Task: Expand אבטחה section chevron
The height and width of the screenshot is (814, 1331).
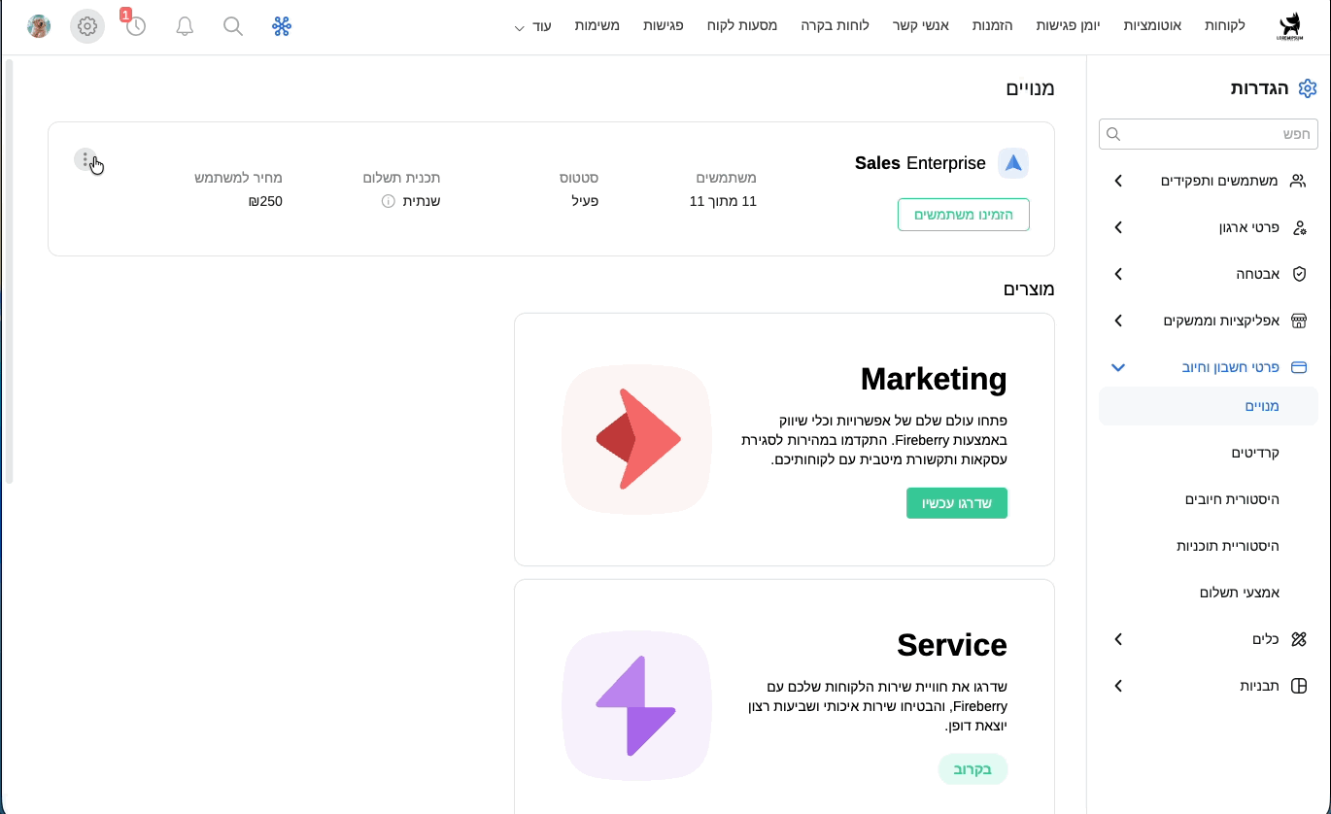Action: point(1118,274)
